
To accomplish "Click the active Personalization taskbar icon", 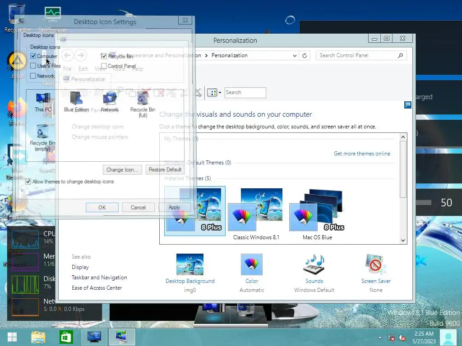I will click(122, 337).
